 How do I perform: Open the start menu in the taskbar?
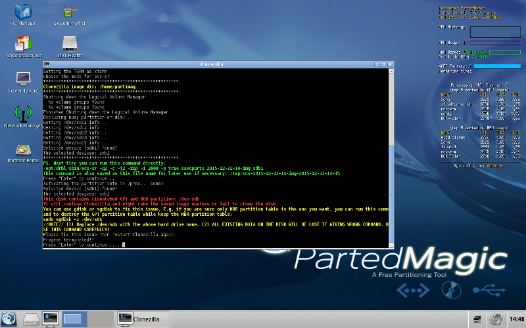10,319
